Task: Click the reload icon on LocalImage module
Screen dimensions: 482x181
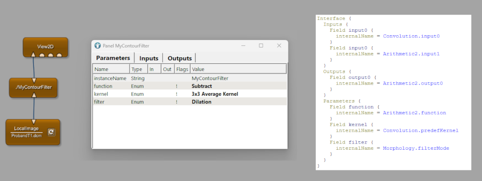Action: (51, 132)
